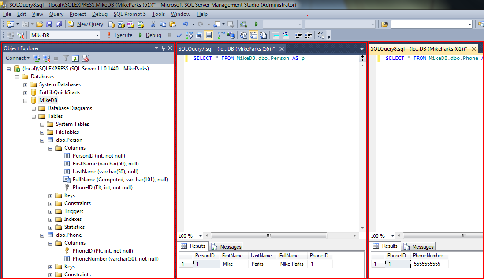Image resolution: width=484 pixels, height=279 pixels.
Task: Click the Filter funnel icon in Object Explorer
Action: (66, 58)
